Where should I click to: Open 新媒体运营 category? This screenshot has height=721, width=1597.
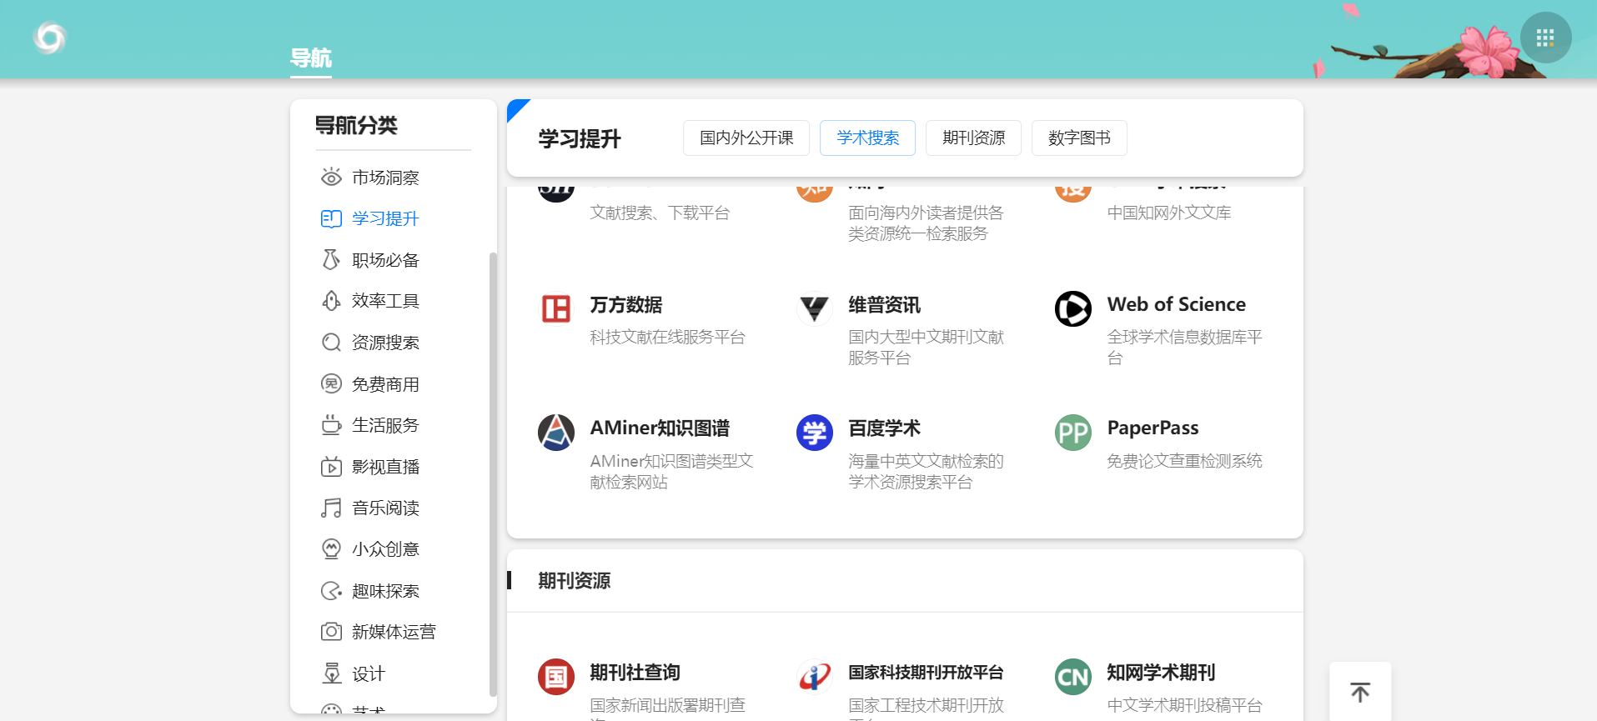[x=394, y=632]
